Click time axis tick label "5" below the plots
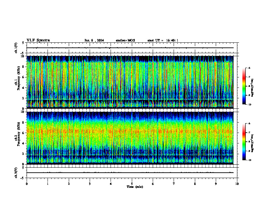The height and width of the screenshot is (206, 267). click(132, 184)
